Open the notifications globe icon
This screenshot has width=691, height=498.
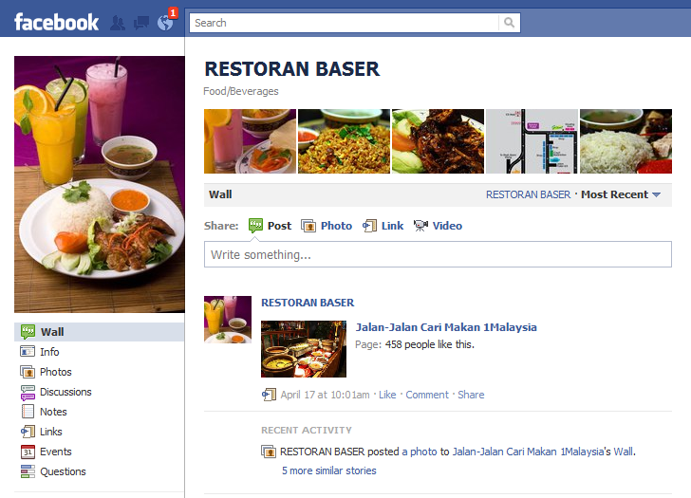165,23
